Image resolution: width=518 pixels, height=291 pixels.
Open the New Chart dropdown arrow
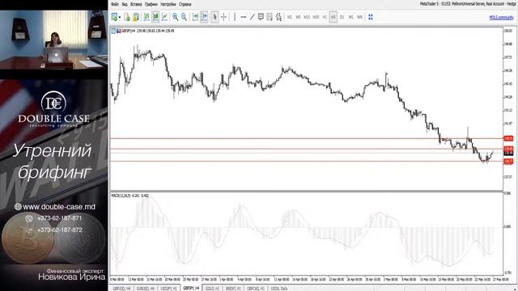coord(120,18)
